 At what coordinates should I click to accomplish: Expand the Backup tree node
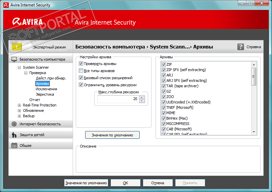[19, 116]
